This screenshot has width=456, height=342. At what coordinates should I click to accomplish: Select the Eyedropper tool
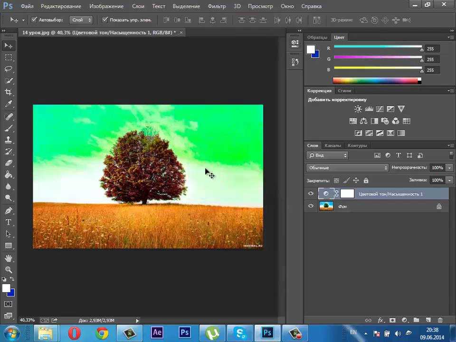[x=8, y=104]
